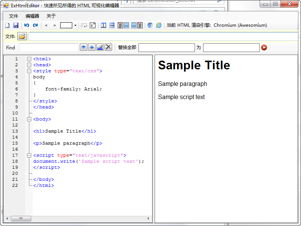Switch rendering engine to Chromium icon
The image size is (301, 226).
[150, 25]
